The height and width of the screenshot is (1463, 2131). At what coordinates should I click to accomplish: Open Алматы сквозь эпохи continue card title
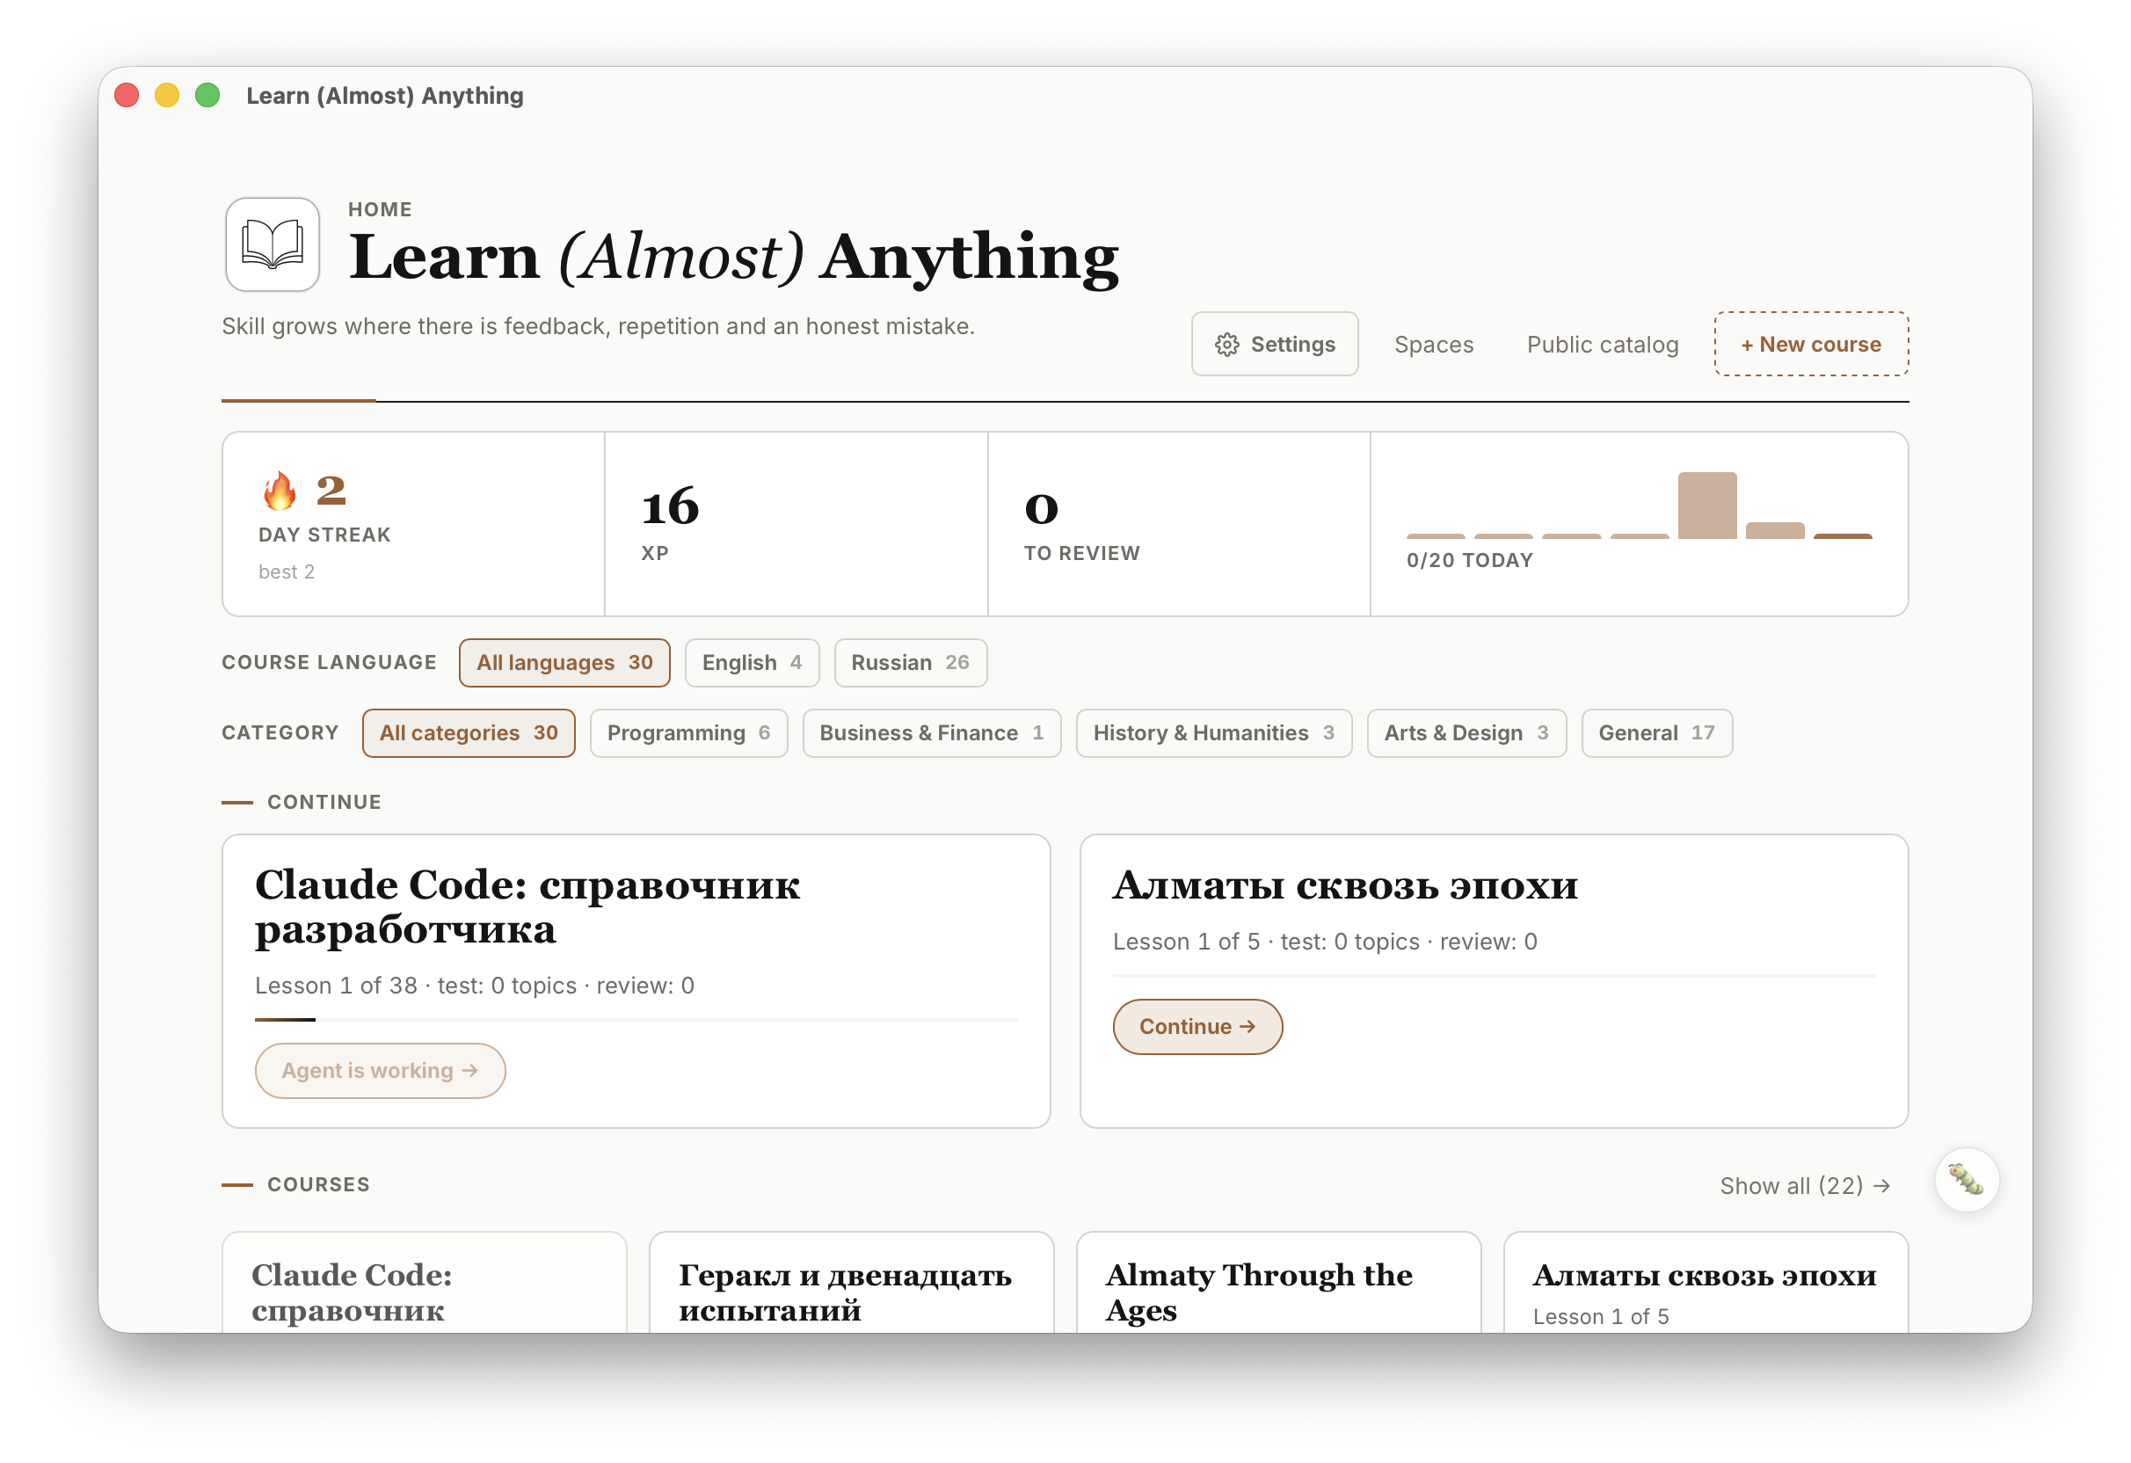tap(1345, 884)
